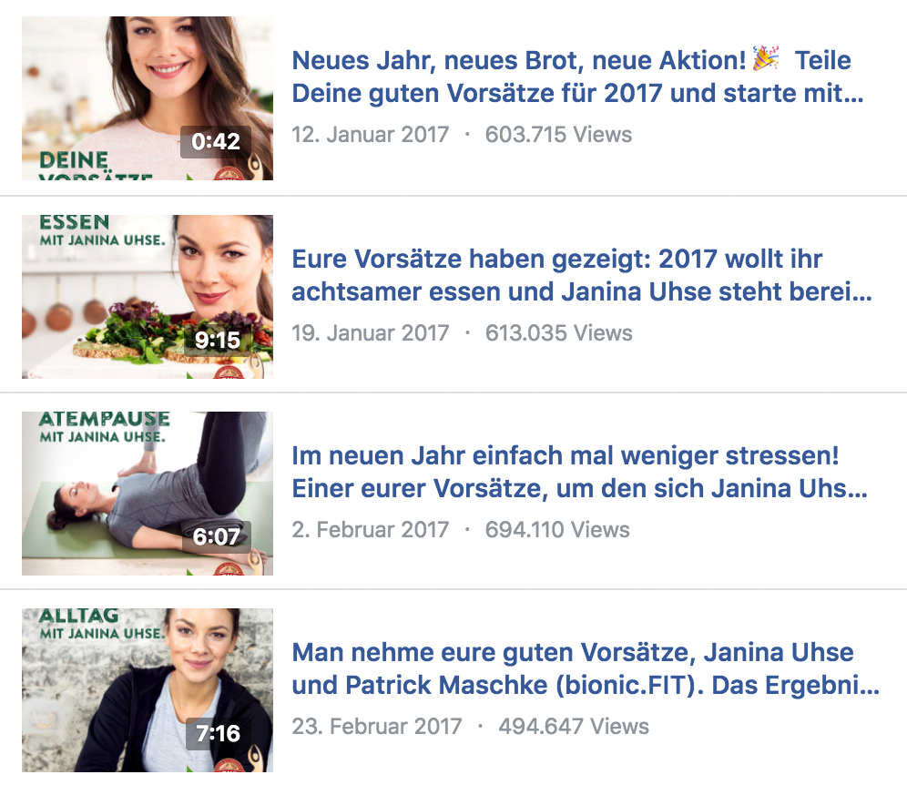The width and height of the screenshot is (907, 785).
Task: Play the 'Alltag mit Janina Uhse' thumbnail
Action: [x=148, y=690]
